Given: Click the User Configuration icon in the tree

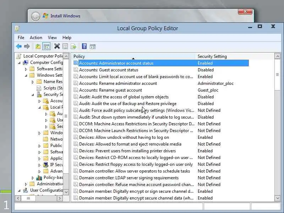Looking at the screenshot, I should (26, 190).
